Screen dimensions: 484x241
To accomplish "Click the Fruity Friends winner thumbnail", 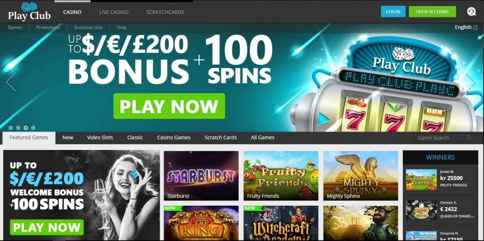I will click(421, 179).
